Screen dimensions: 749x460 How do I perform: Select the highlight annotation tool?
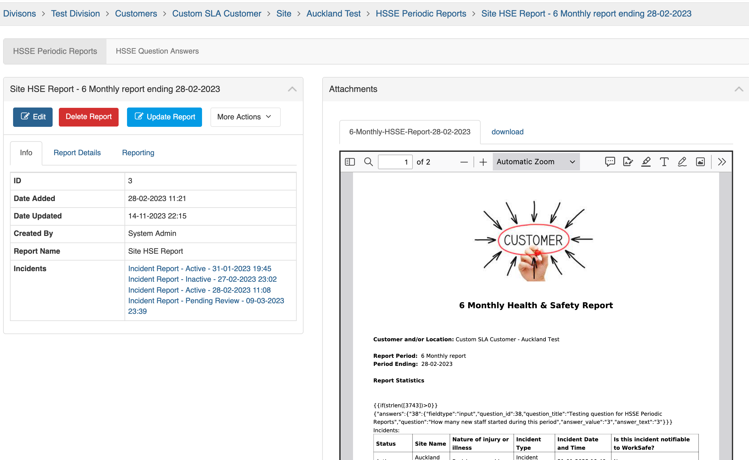click(x=646, y=162)
